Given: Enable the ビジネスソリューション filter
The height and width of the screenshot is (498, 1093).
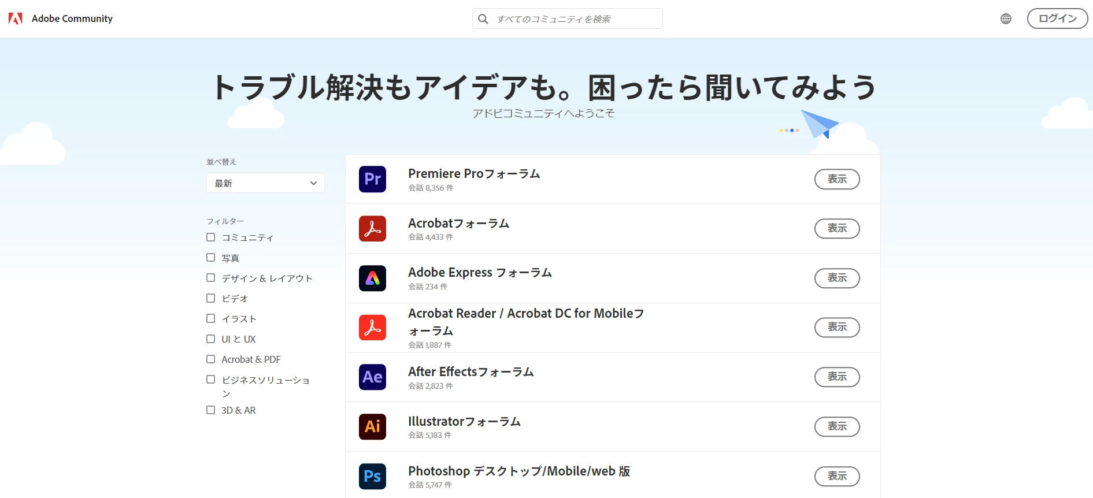Looking at the screenshot, I should (x=211, y=380).
